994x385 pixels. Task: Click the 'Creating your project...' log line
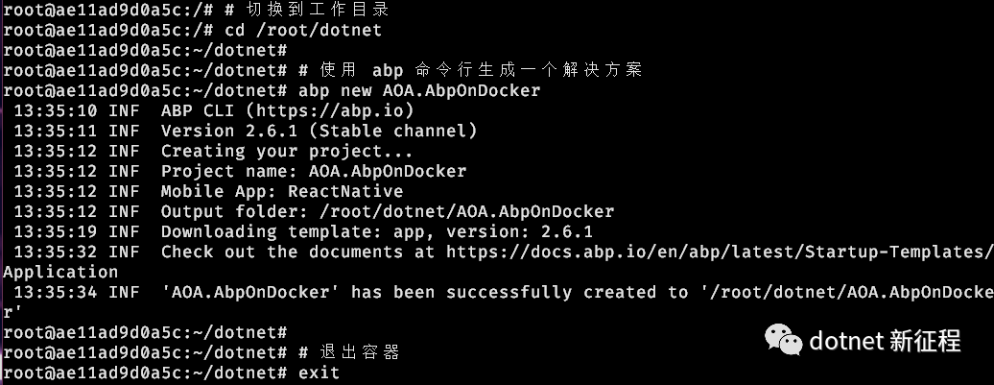[287, 151]
